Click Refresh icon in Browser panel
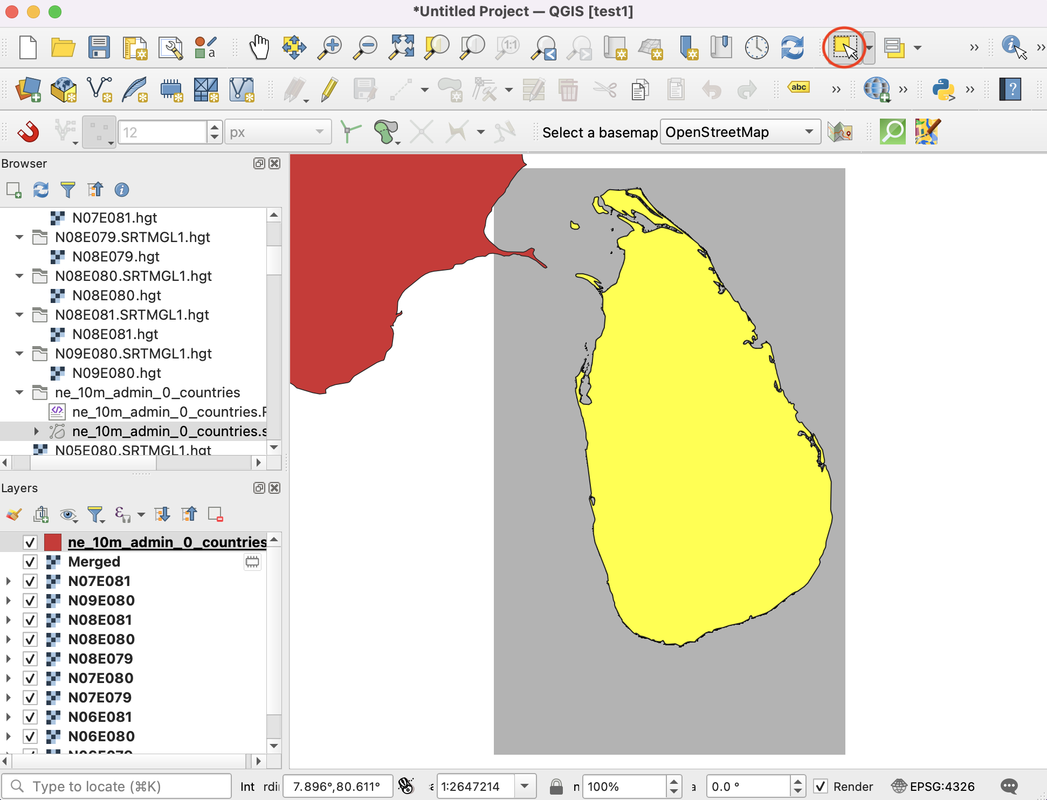 41,190
